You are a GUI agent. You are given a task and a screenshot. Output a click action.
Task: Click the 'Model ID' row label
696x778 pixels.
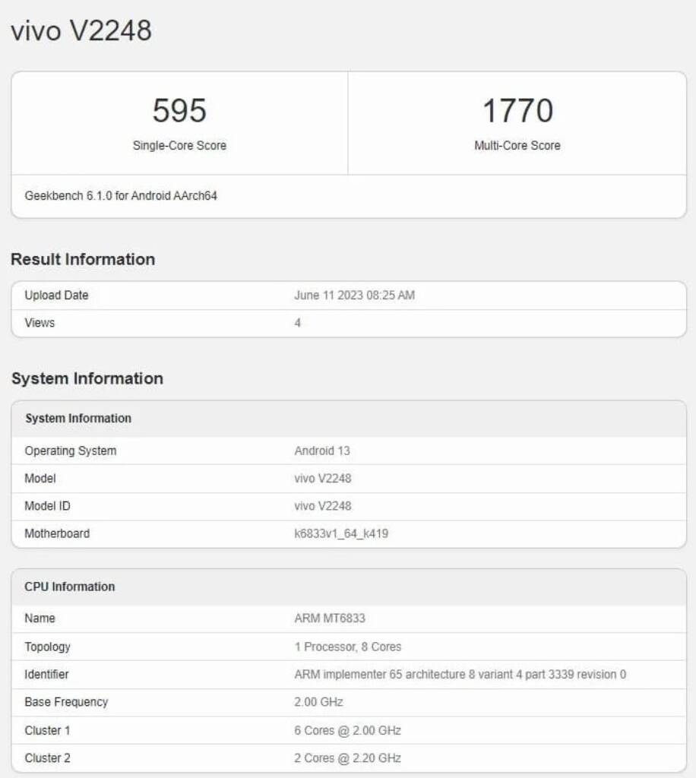[x=48, y=505]
